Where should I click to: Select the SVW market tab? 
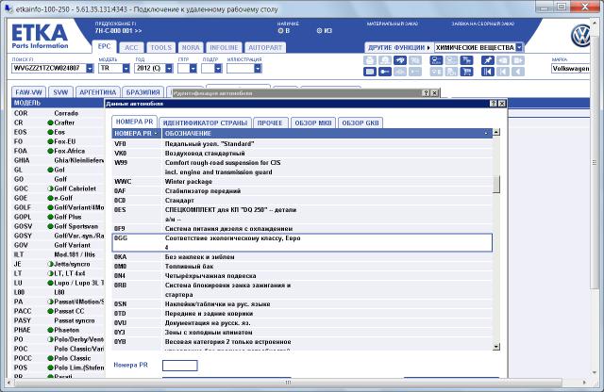(60, 92)
